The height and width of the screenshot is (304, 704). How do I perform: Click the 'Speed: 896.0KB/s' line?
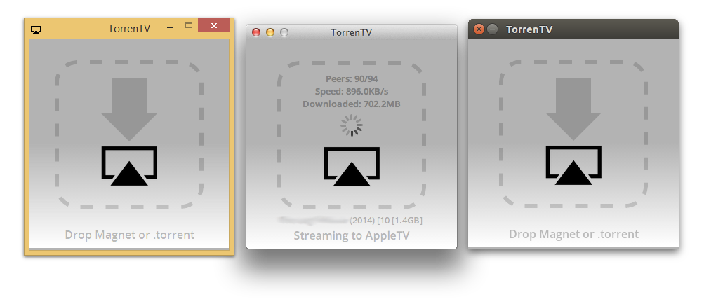[x=352, y=92]
